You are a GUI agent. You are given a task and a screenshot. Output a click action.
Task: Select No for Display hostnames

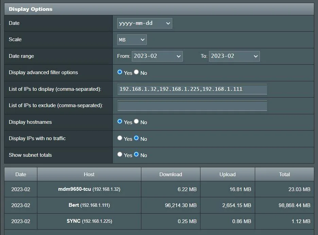click(x=136, y=121)
